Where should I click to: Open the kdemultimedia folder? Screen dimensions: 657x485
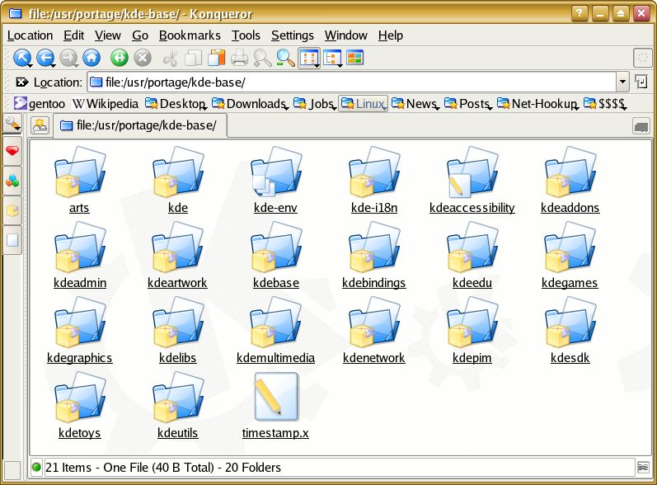(x=275, y=331)
